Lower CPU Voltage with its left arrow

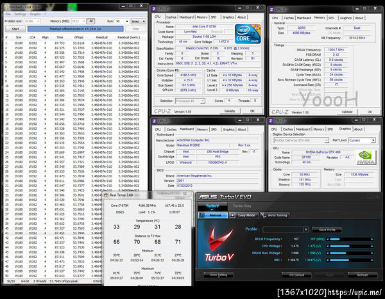(x=327, y=246)
